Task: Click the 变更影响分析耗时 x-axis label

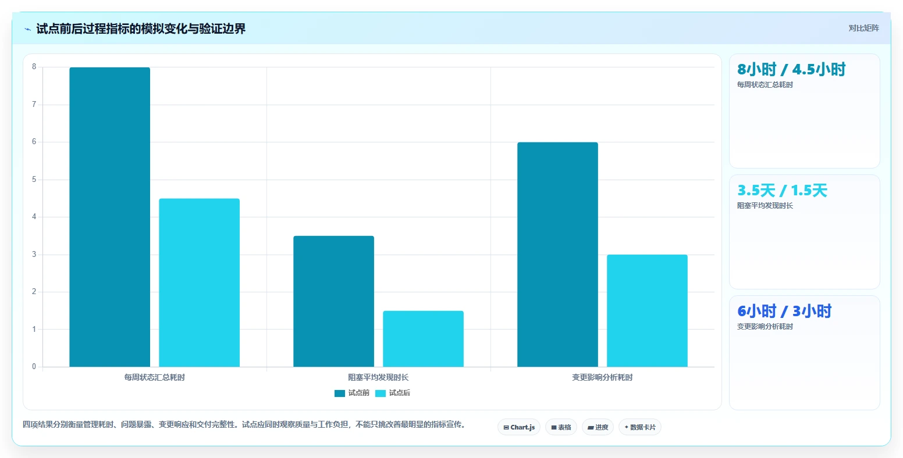Action: [x=602, y=377]
